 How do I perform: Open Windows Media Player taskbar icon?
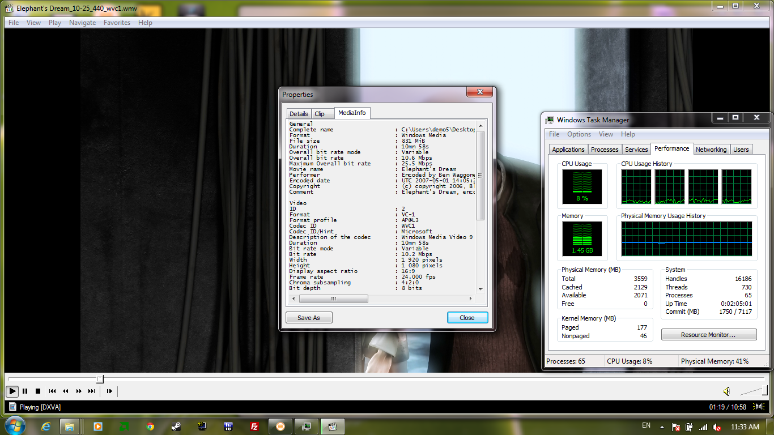[x=98, y=426]
